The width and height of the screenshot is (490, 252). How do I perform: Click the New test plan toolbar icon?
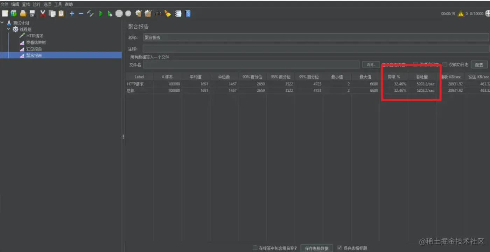pos(5,14)
